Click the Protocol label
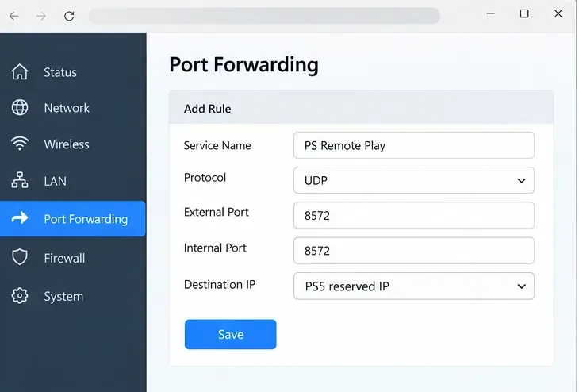The image size is (579, 392). pos(205,177)
